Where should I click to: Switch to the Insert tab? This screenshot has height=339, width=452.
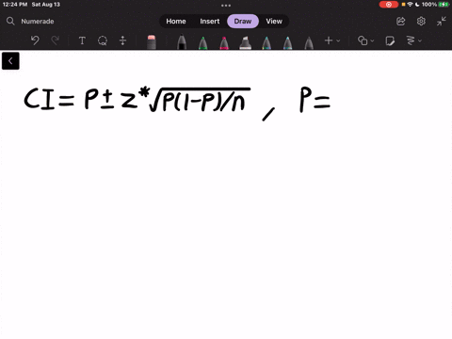(x=210, y=21)
